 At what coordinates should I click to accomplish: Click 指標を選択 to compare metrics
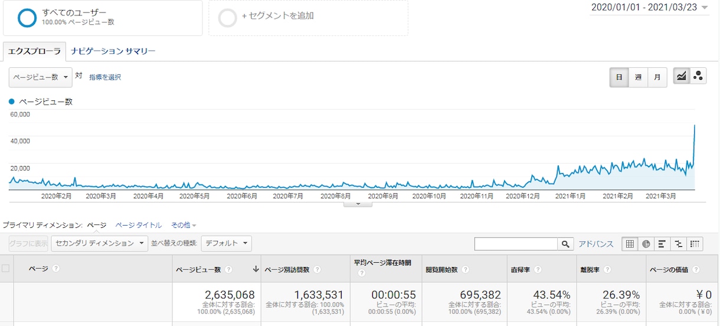(105, 77)
